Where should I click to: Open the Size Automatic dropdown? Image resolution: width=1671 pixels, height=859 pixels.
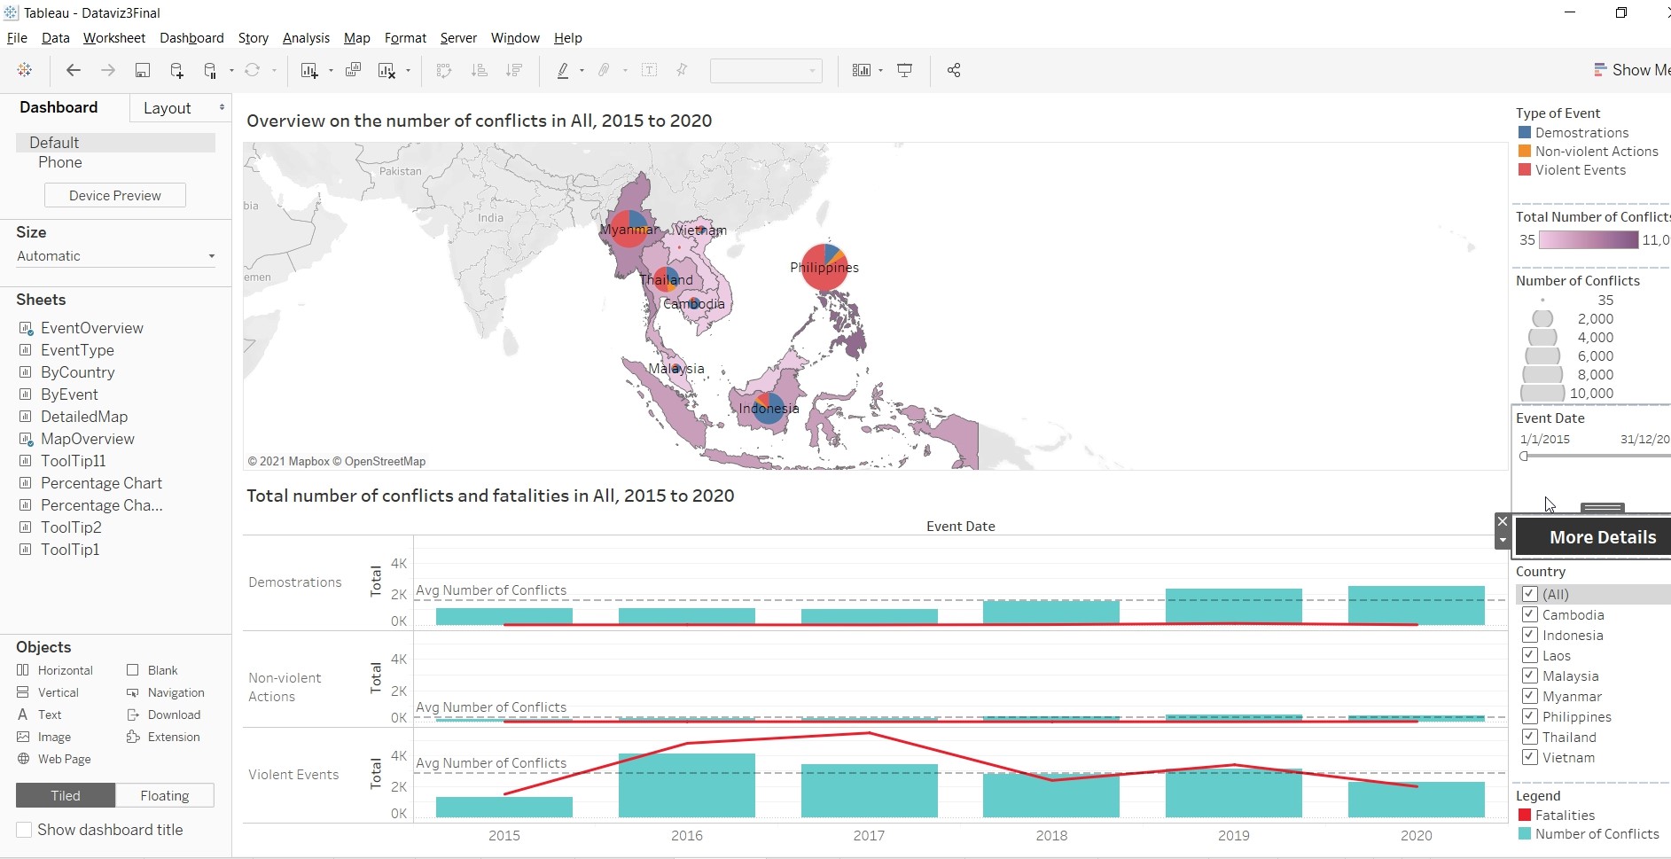tap(115, 256)
